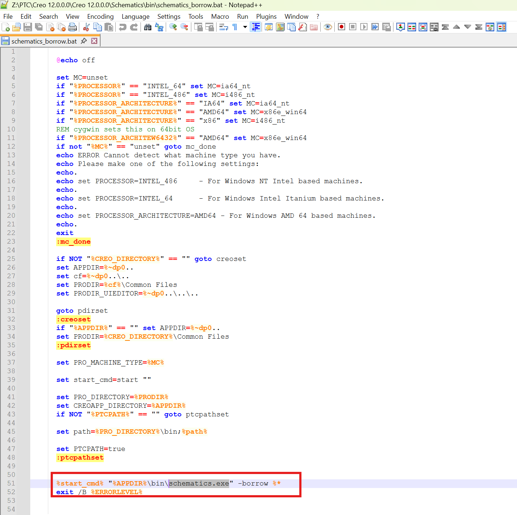517x515 pixels.
Task: Click the Close All documents icon
Action: (61, 27)
